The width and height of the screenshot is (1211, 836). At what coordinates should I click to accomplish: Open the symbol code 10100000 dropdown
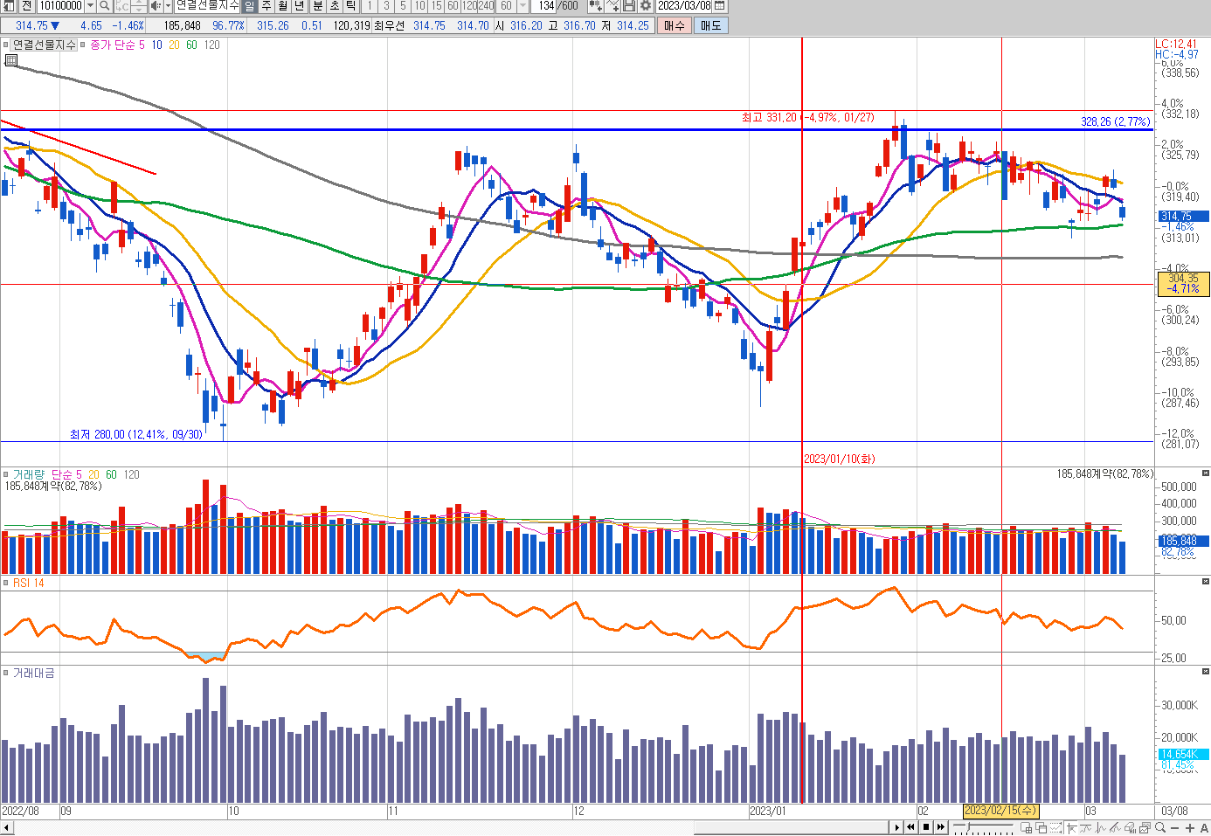pos(90,6)
